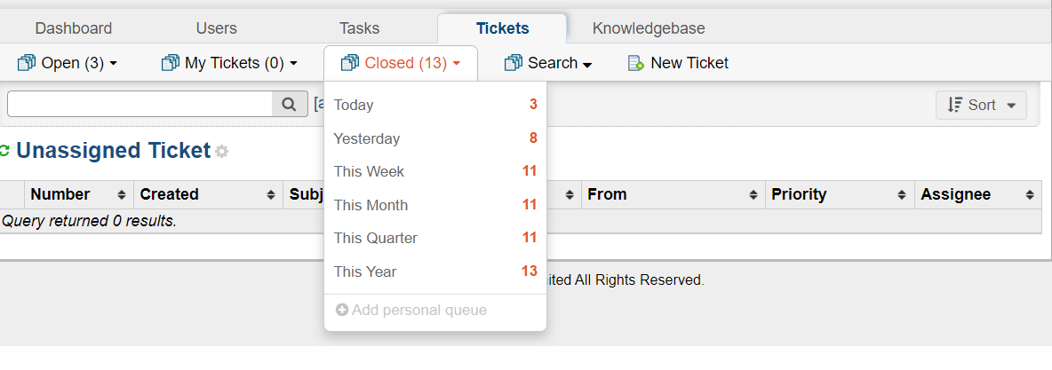
Task: Expand the Open (3) queue dropdown
Action: click(113, 64)
